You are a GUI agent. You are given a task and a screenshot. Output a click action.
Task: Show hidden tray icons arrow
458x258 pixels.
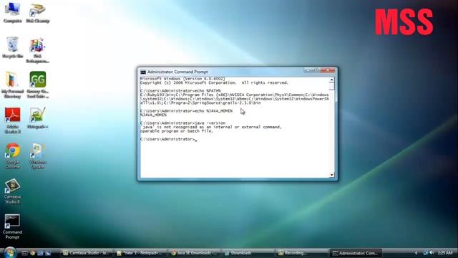click(x=416, y=253)
